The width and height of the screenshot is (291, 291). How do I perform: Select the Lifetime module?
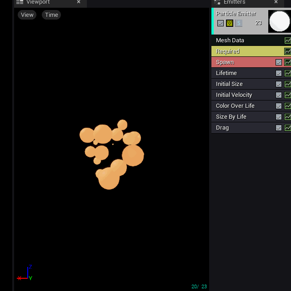[251, 73]
